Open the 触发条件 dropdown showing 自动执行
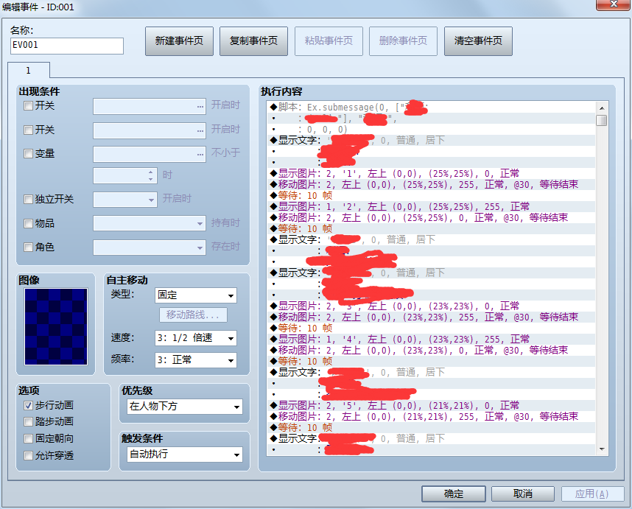Screen dimensions: 632x509 [x=185, y=454]
